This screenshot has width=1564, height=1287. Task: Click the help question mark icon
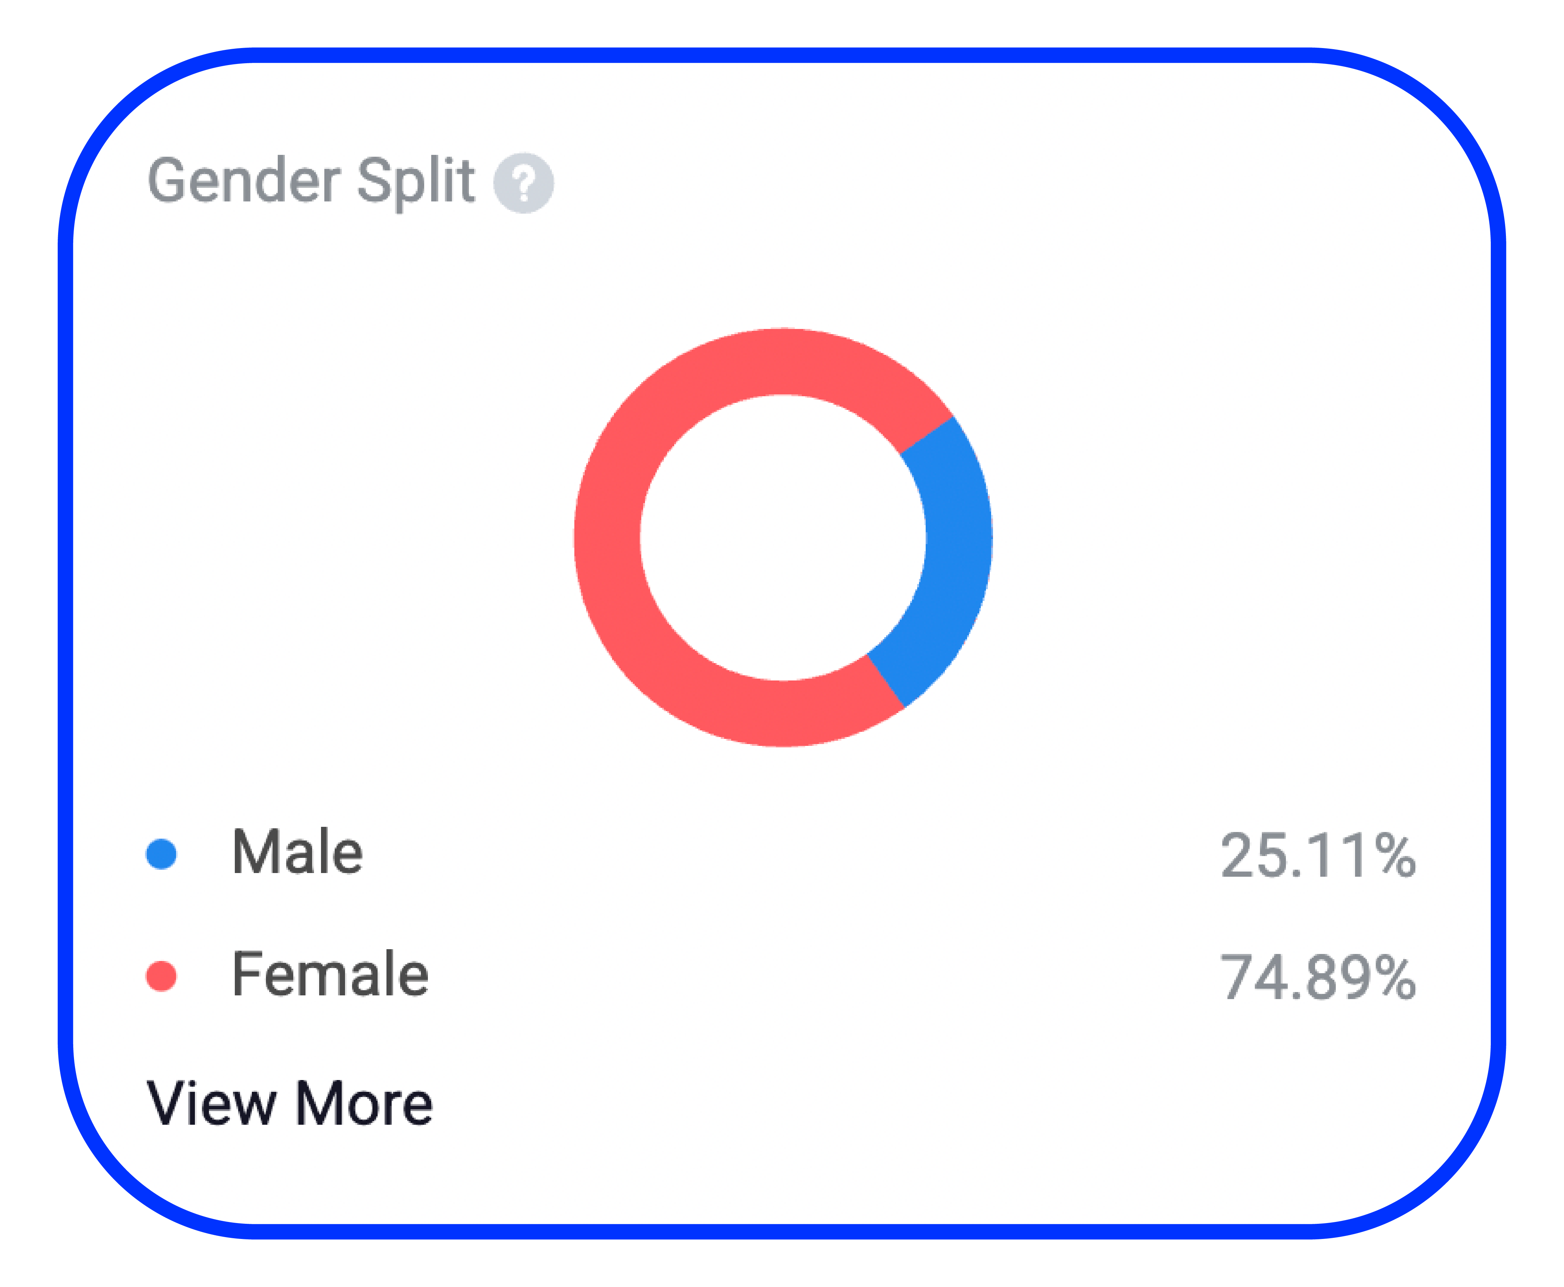(524, 183)
